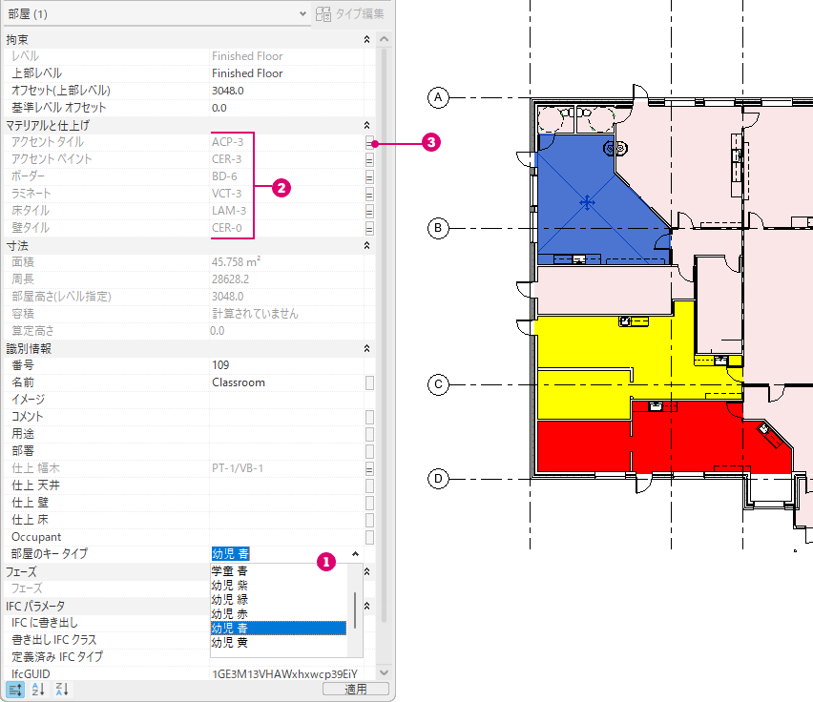
Task: Click the 周長 value 28628.2
Action: tap(230, 279)
